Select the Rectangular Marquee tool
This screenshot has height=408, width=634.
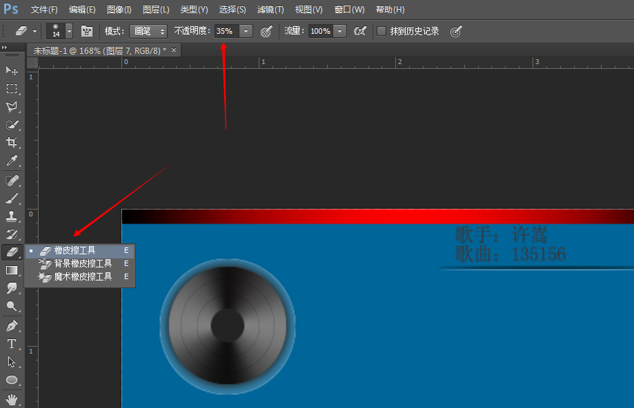[x=12, y=88]
